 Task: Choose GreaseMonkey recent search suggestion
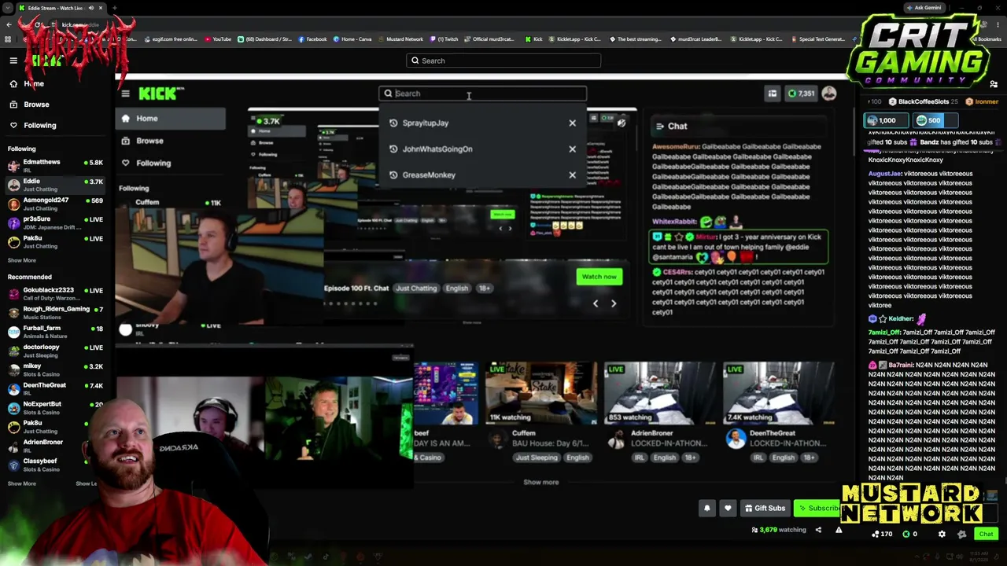pyautogui.click(x=429, y=175)
